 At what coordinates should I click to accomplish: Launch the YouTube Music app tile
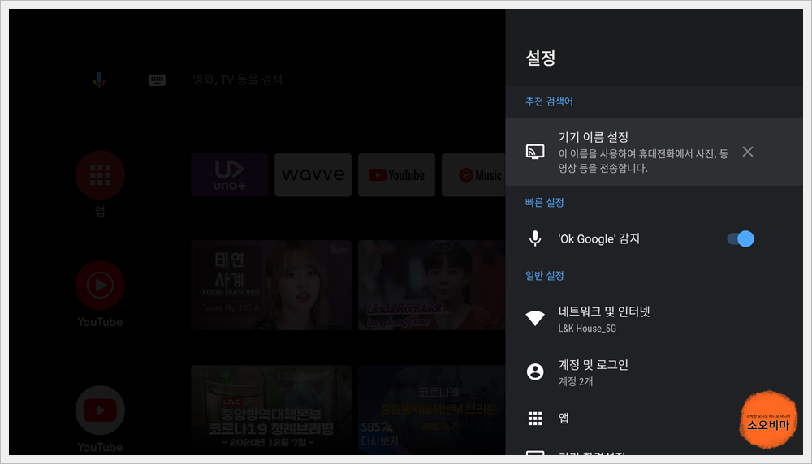click(x=474, y=175)
